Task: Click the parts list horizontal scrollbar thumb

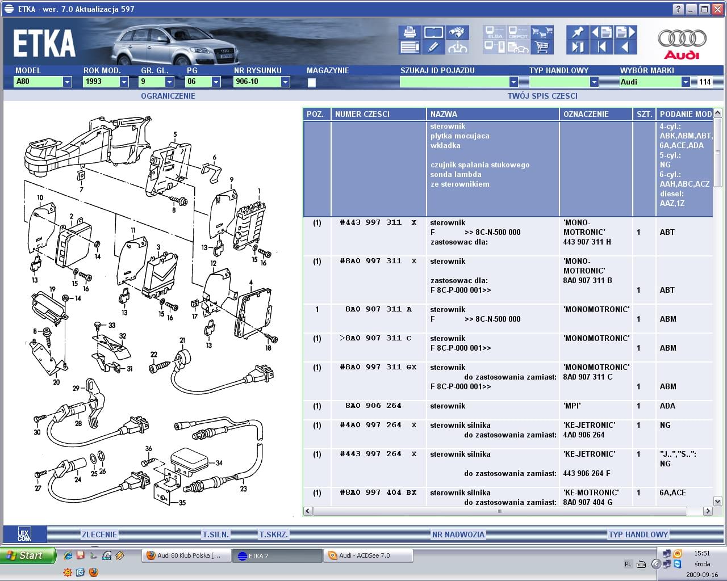Action: click(x=500, y=511)
